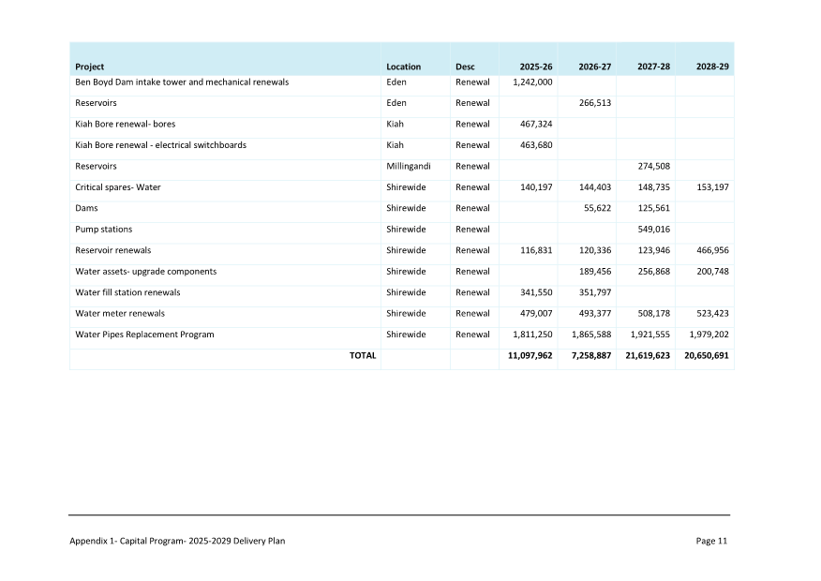Click the 1,242,000 amount cell
Viewport: 821px width, 581px height.
[532, 82]
